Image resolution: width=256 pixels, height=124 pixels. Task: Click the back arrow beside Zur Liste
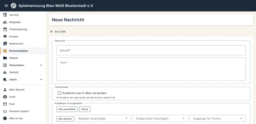(52, 32)
